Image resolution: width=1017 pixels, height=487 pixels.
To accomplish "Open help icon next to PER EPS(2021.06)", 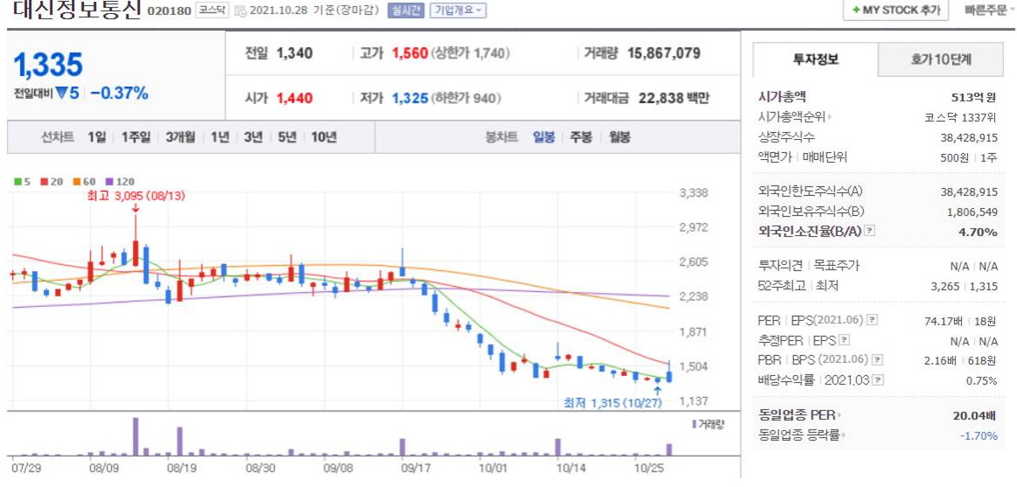I will coord(873,319).
